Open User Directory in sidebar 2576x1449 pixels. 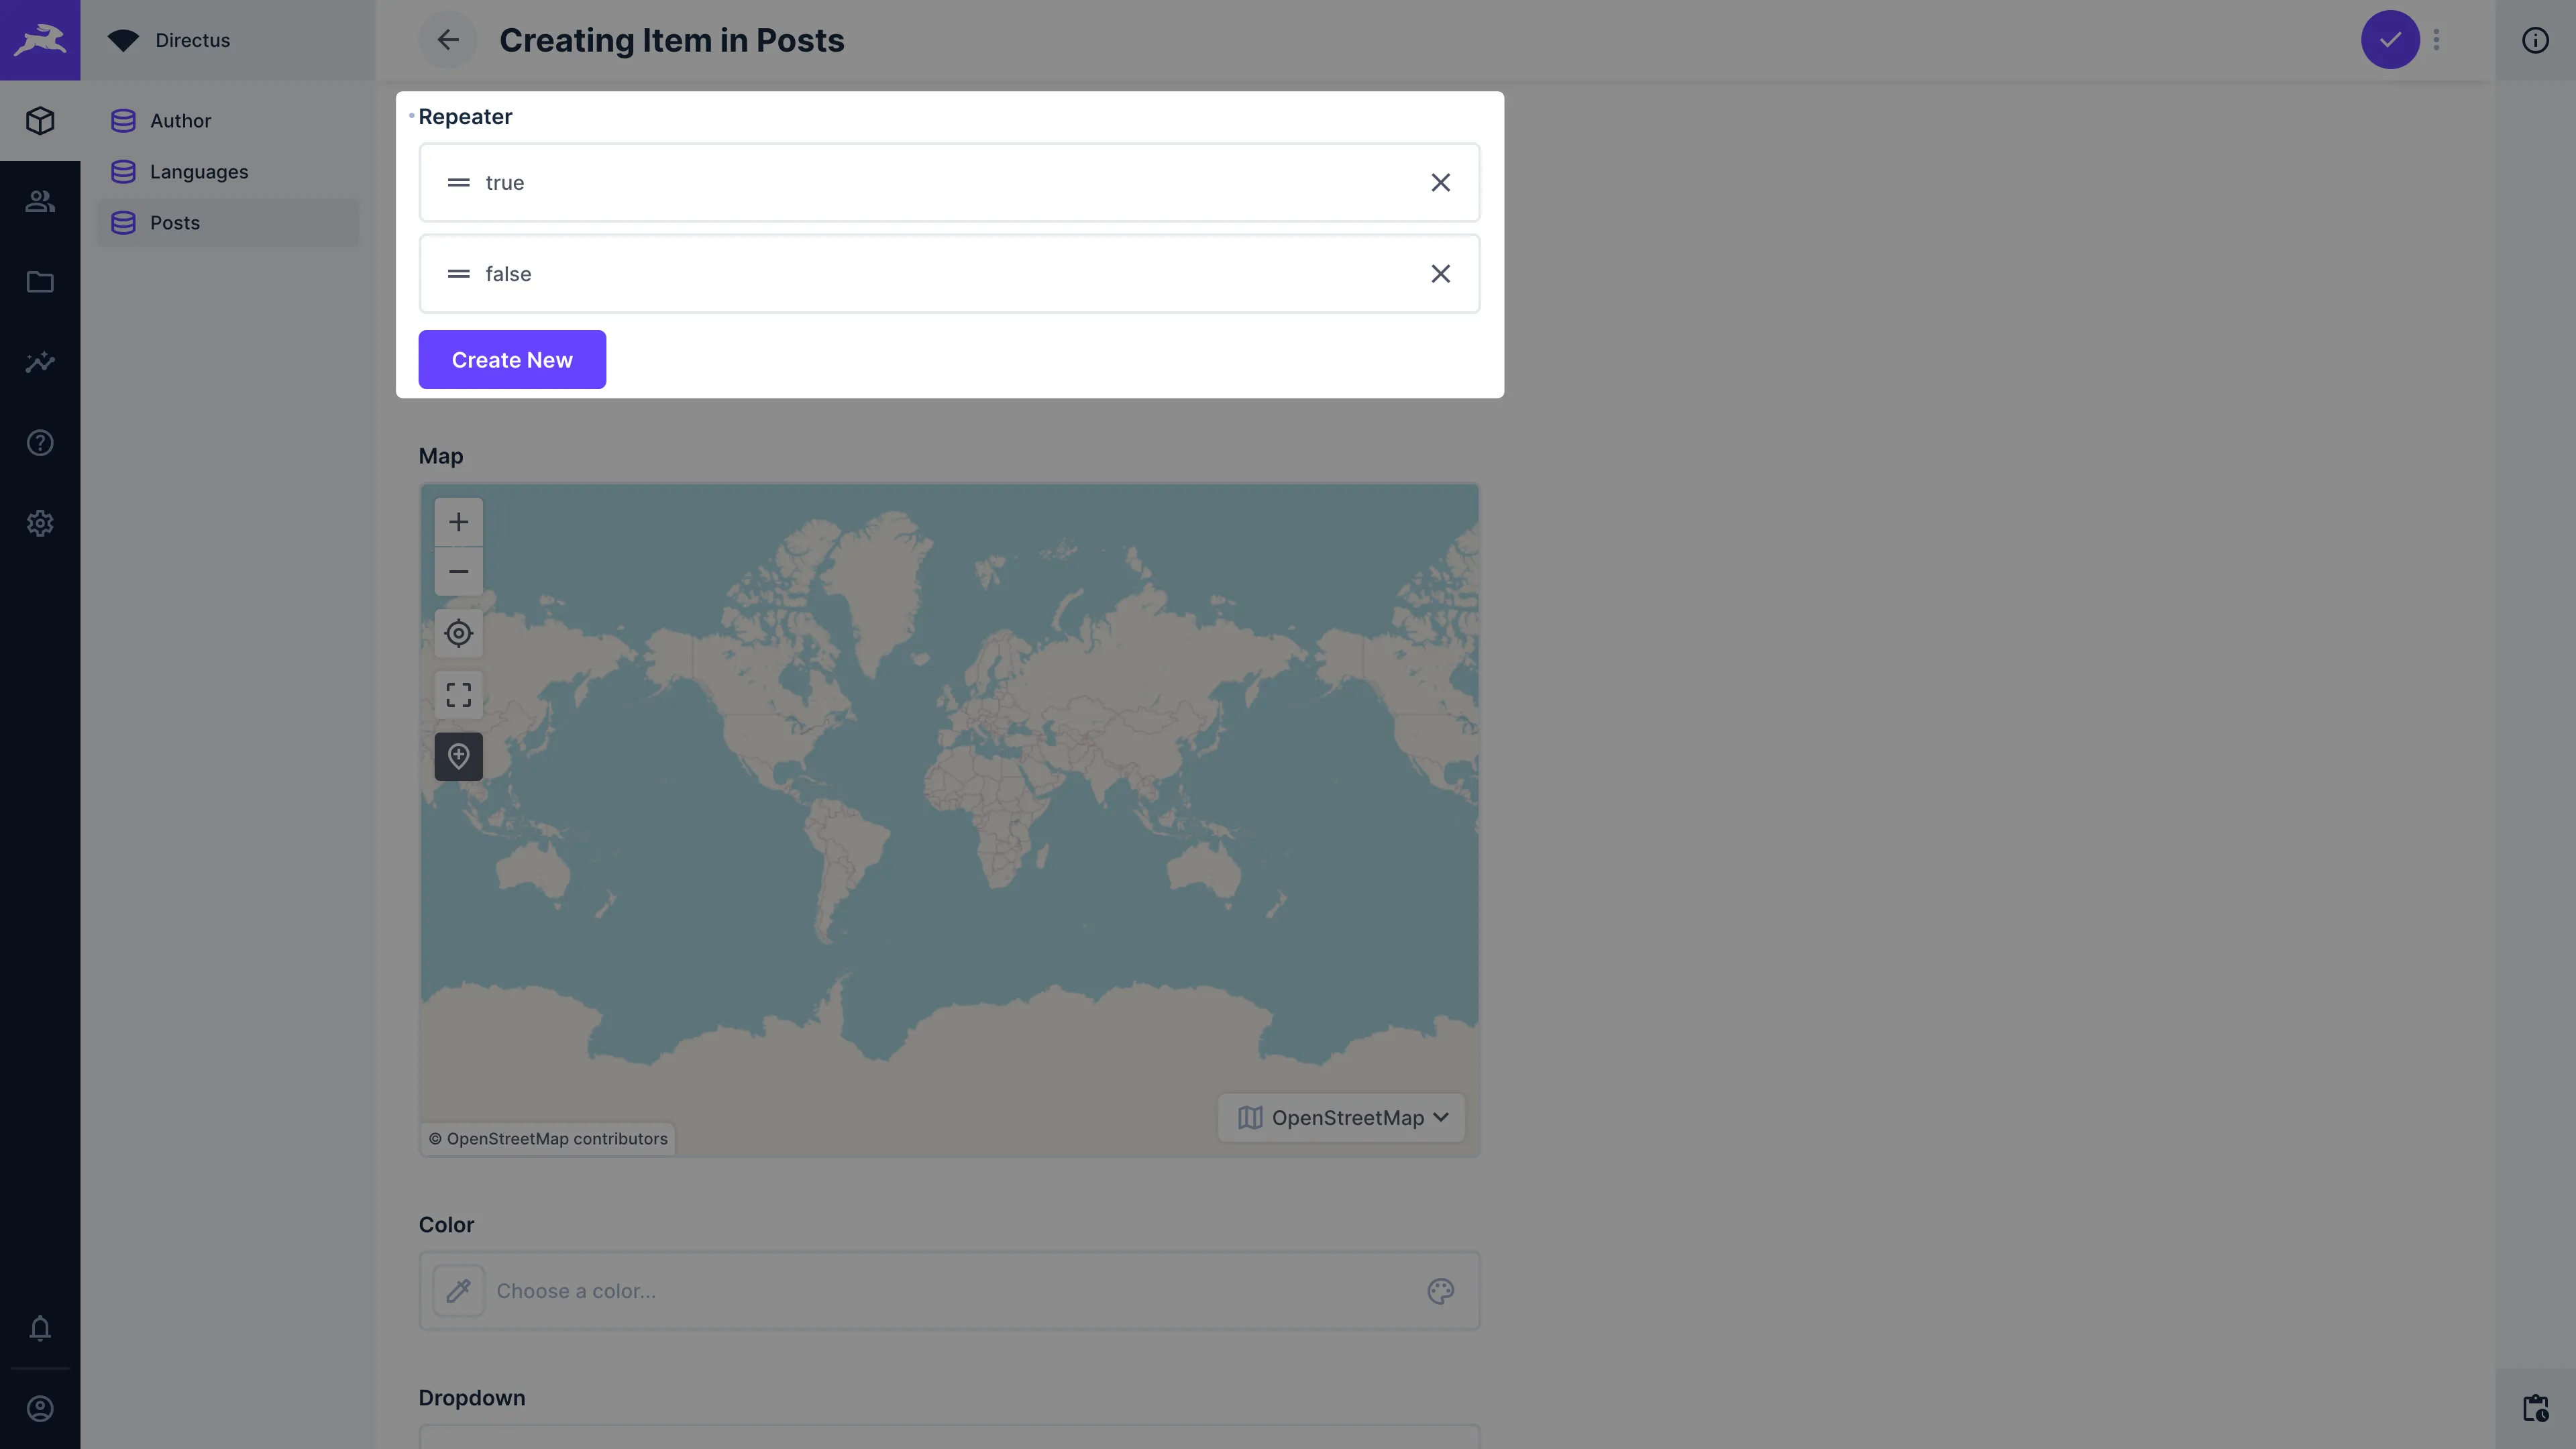40,201
